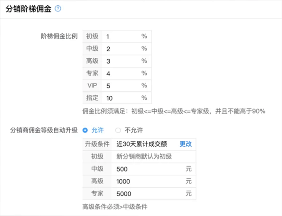Select the 允许 radio button
Image resolution: width=282 pixels, height=216 pixels.
point(85,130)
